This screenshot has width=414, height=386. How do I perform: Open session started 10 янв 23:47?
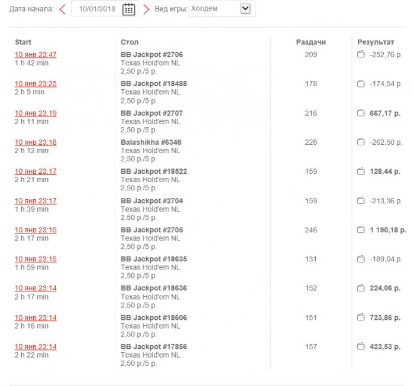[x=35, y=55]
